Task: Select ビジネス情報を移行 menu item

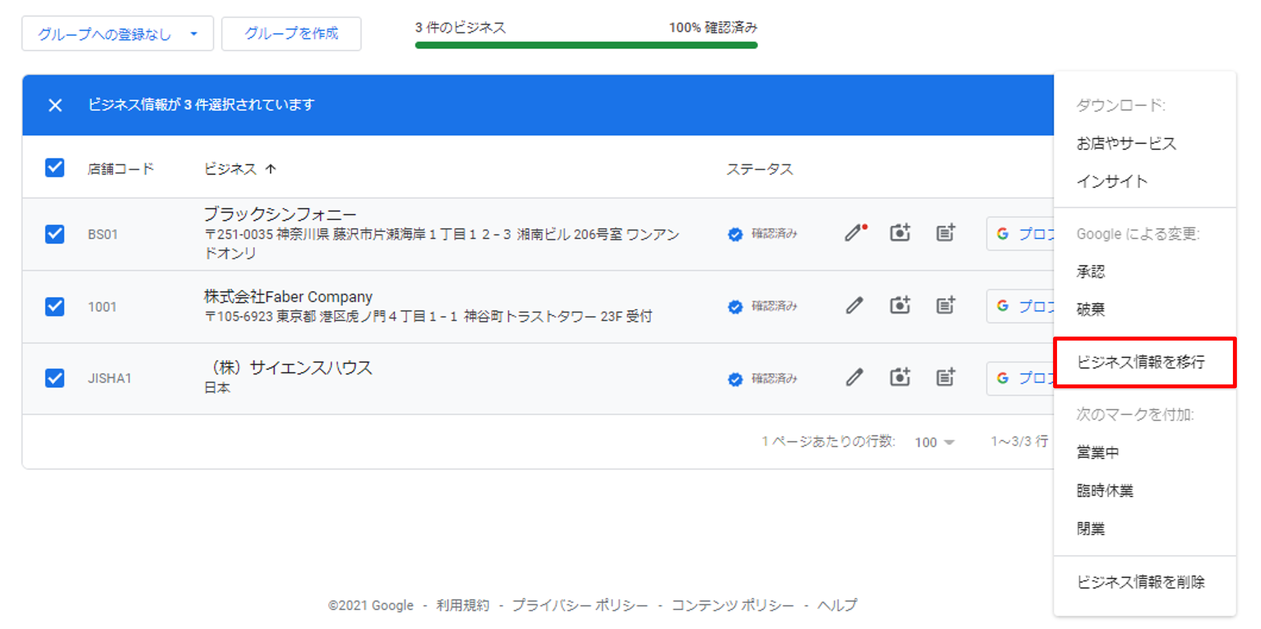Action: [1144, 362]
